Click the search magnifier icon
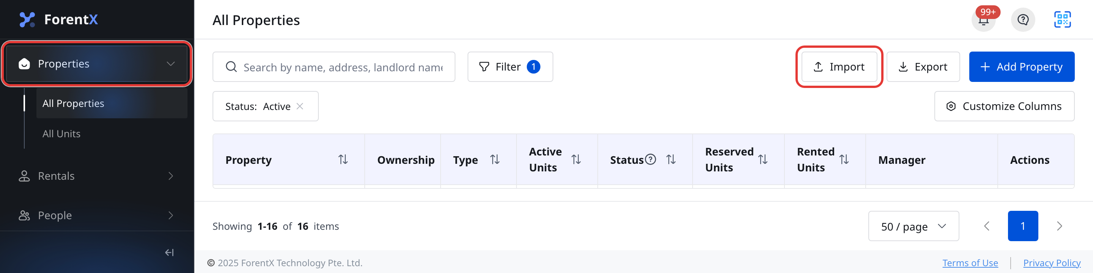The height and width of the screenshot is (273, 1093). point(231,67)
